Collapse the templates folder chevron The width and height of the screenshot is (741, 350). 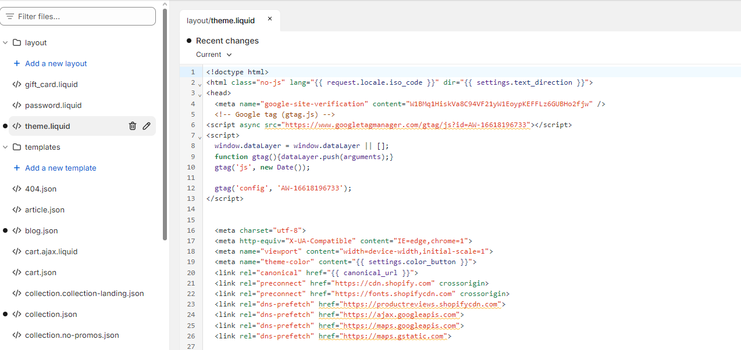click(5, 147)
